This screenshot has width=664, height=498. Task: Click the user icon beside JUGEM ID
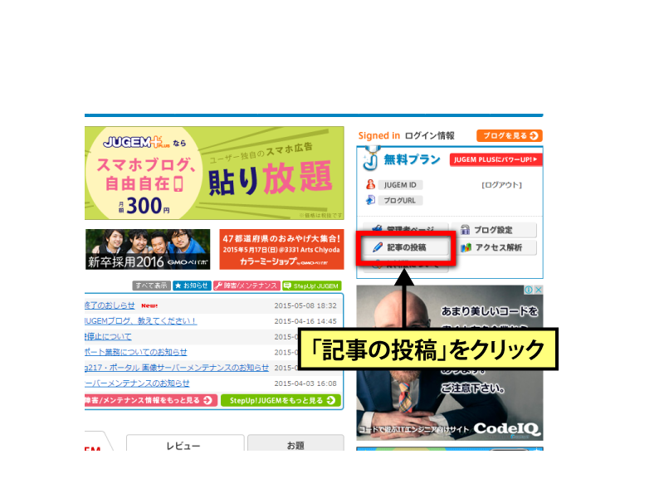click(370, 184)
